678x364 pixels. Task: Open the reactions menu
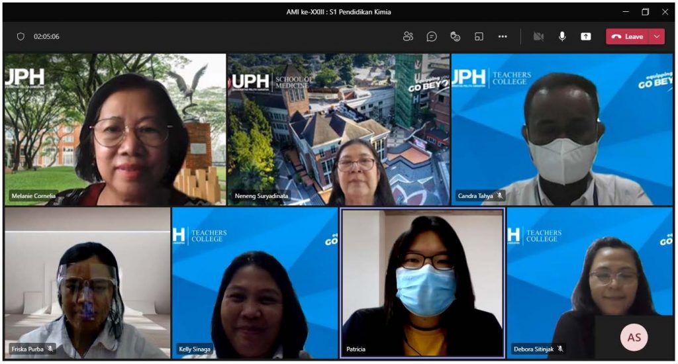[455, 36]
